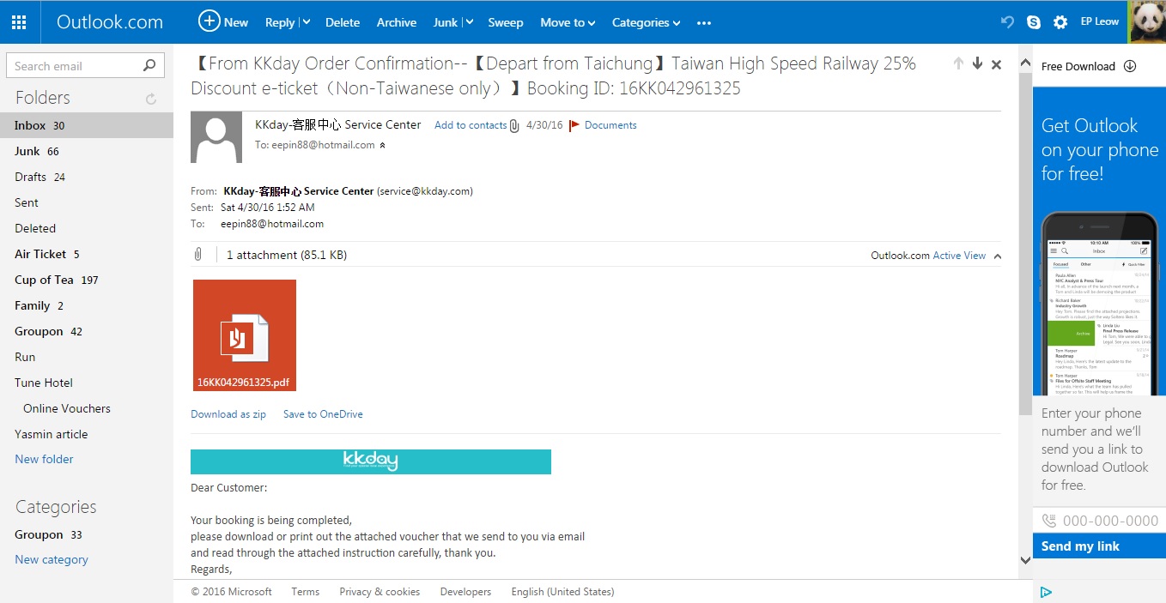Go to next message with down arrow
This screenshot has height=603, width=1166.
pos(977,63)
